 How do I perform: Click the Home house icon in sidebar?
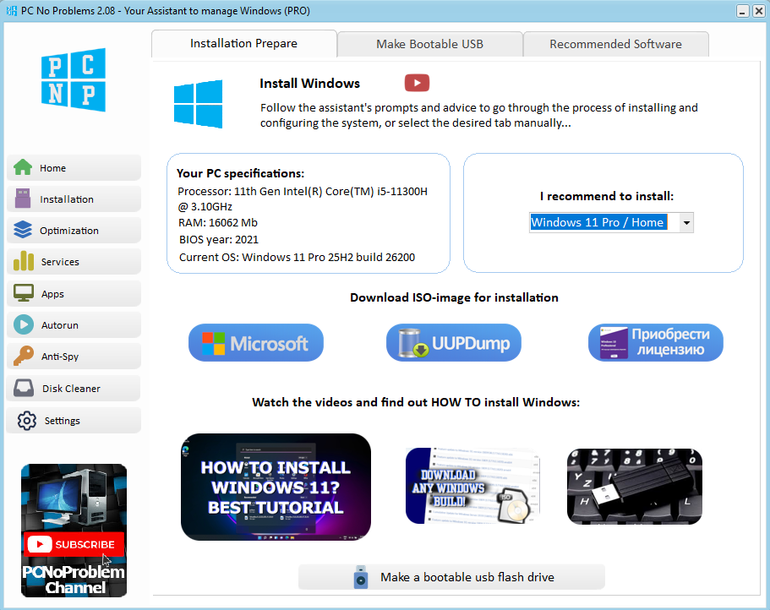[x=23, y=167]
